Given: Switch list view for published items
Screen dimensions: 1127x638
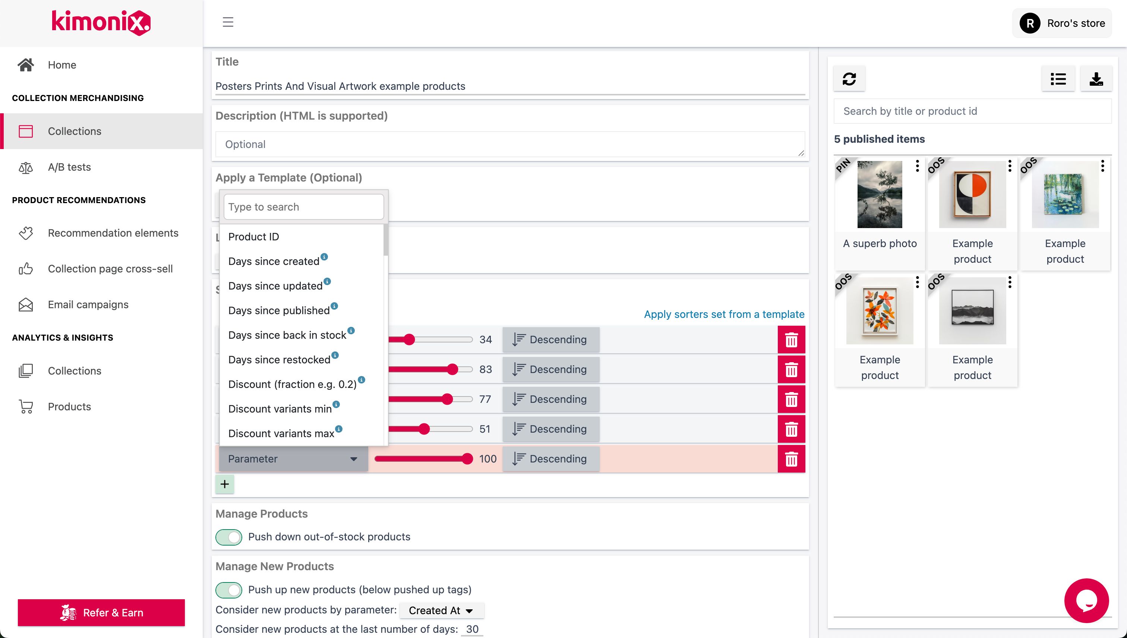Looking at the screenshot, I should click(1058, 79).
